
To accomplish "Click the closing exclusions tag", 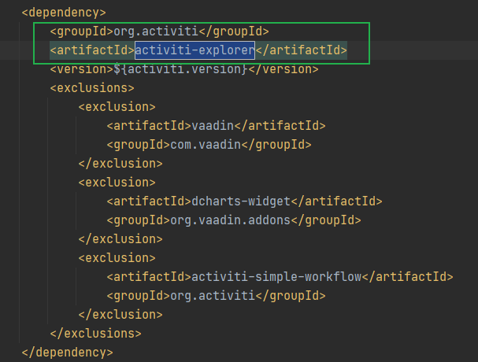I will 96,334.
